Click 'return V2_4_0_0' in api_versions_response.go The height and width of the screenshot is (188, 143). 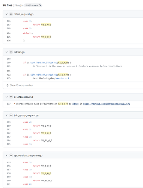42,166
